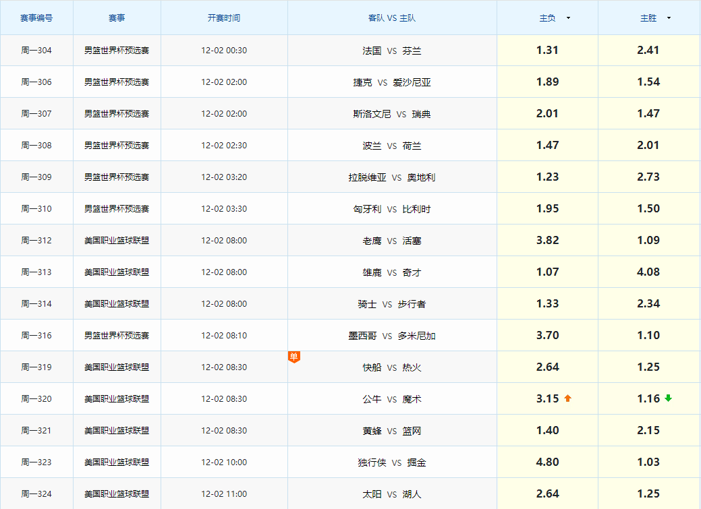Select 主胜 odds 1.03 for 独行侠 VS 掘金
Image resolution: width=701 pixels, height=509 pixels.
(648, 462)
